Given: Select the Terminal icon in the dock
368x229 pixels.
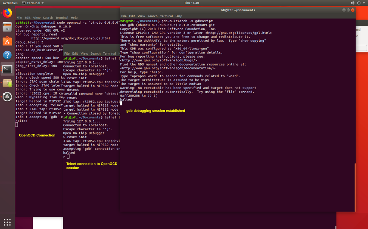Looking at the screenshot, I should [7, 69].
